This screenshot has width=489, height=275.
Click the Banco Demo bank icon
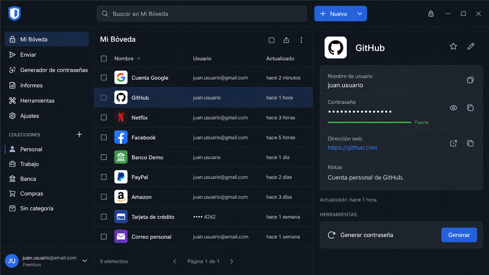pyautogui.click(x=121, y=157)
